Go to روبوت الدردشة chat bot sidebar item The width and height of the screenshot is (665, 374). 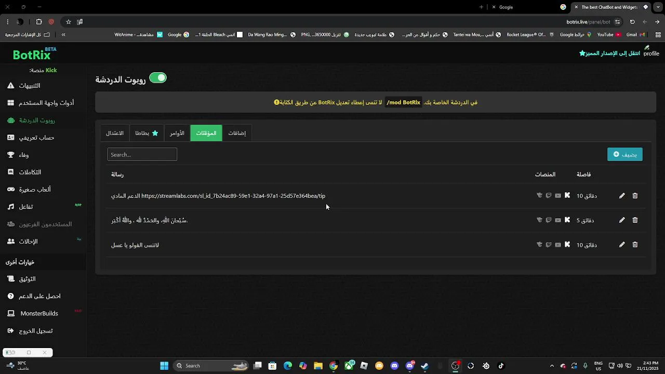(31, 121)
